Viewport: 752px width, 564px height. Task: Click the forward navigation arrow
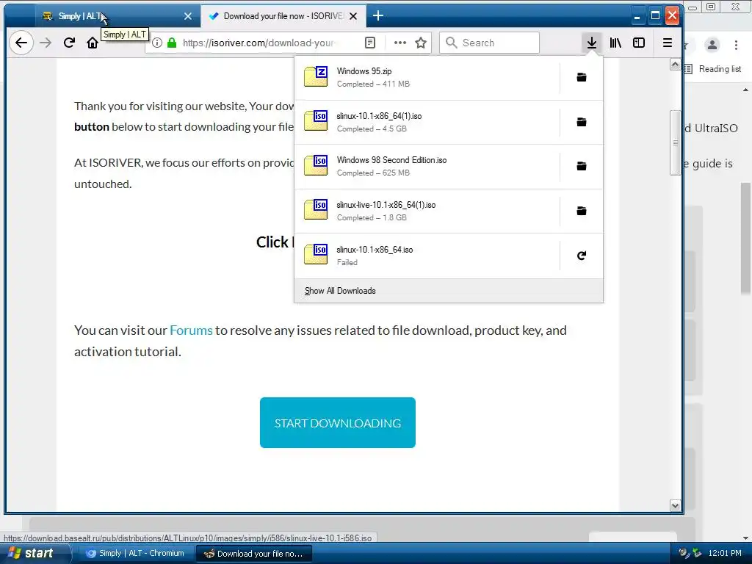pyautogui.click(x=46, y=43)
